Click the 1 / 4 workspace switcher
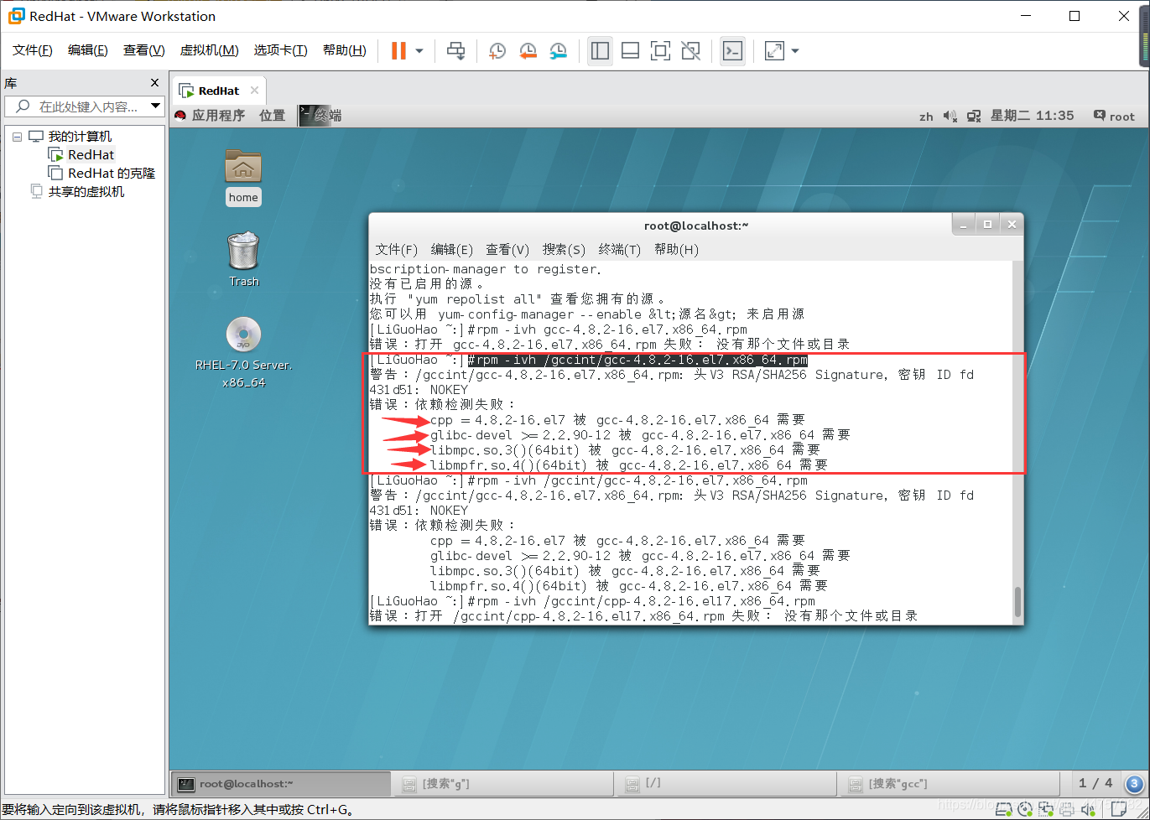 coord(1095,783)
